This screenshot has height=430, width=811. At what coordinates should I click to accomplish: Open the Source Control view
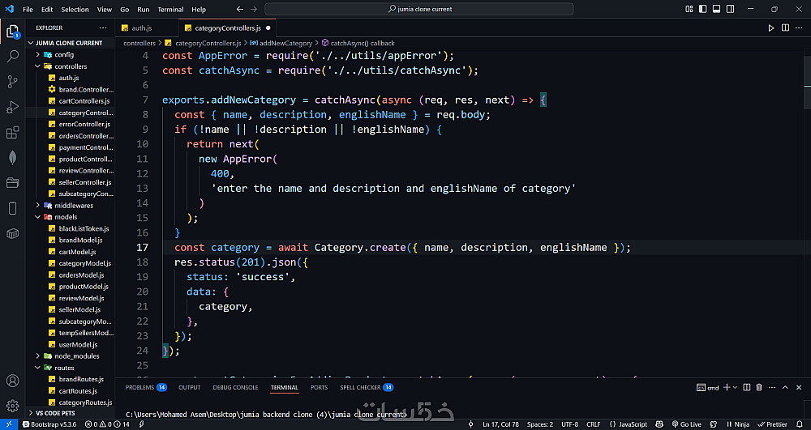coord(12,82)
